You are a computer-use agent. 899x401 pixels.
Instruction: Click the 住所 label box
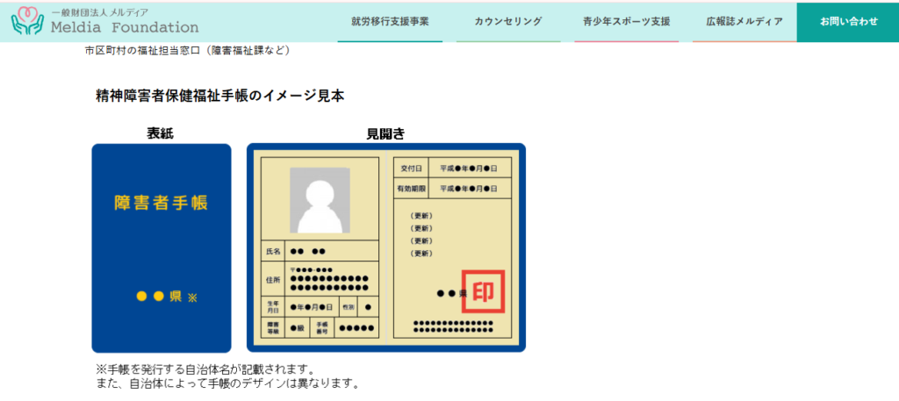pos(273,280)
